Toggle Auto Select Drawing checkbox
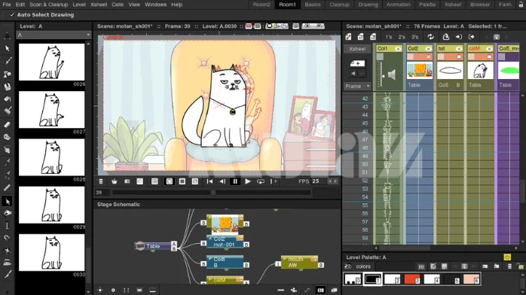This screenshot has height=295, width=526. (12, 15)
